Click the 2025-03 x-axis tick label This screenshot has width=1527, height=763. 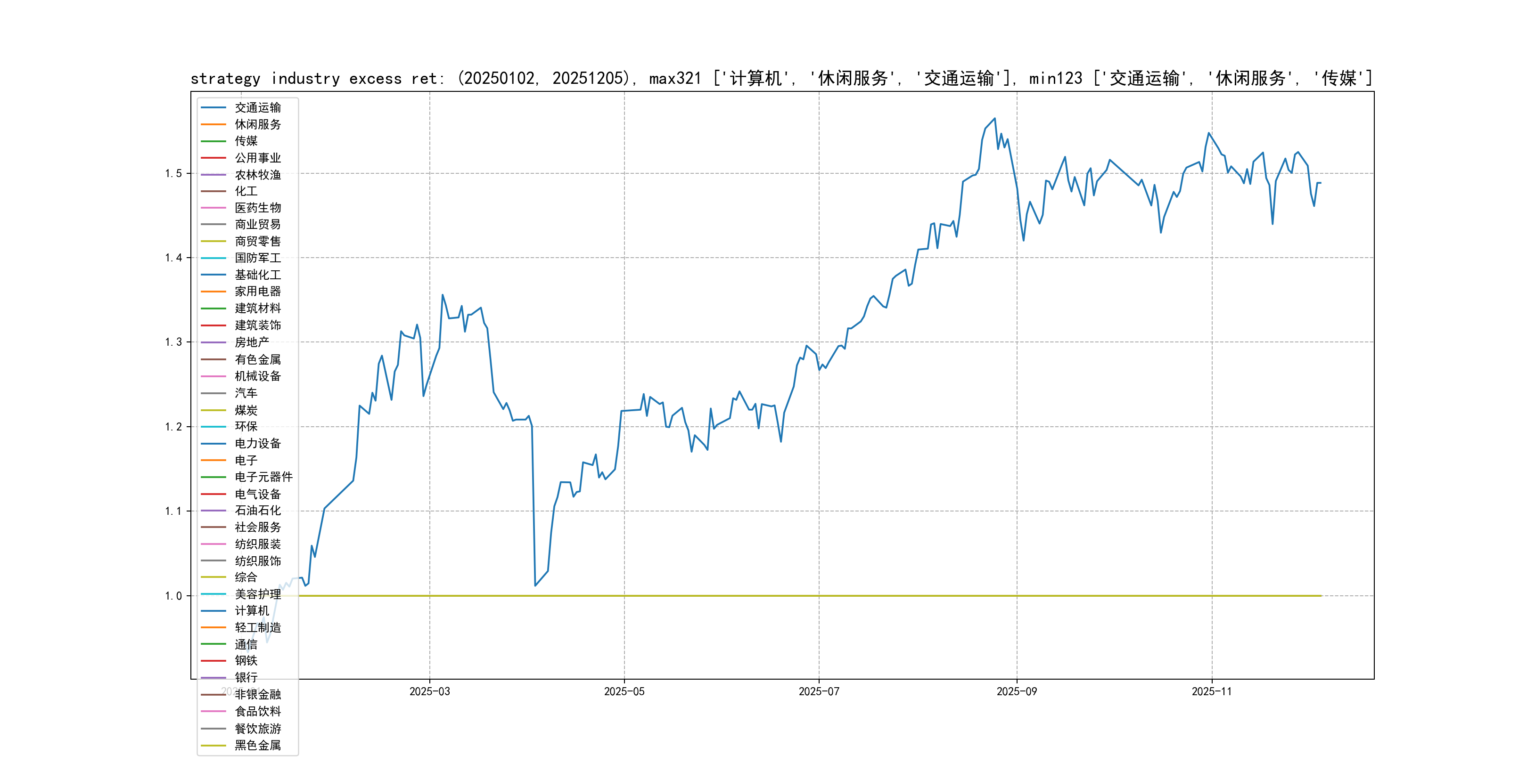[429, 692]
